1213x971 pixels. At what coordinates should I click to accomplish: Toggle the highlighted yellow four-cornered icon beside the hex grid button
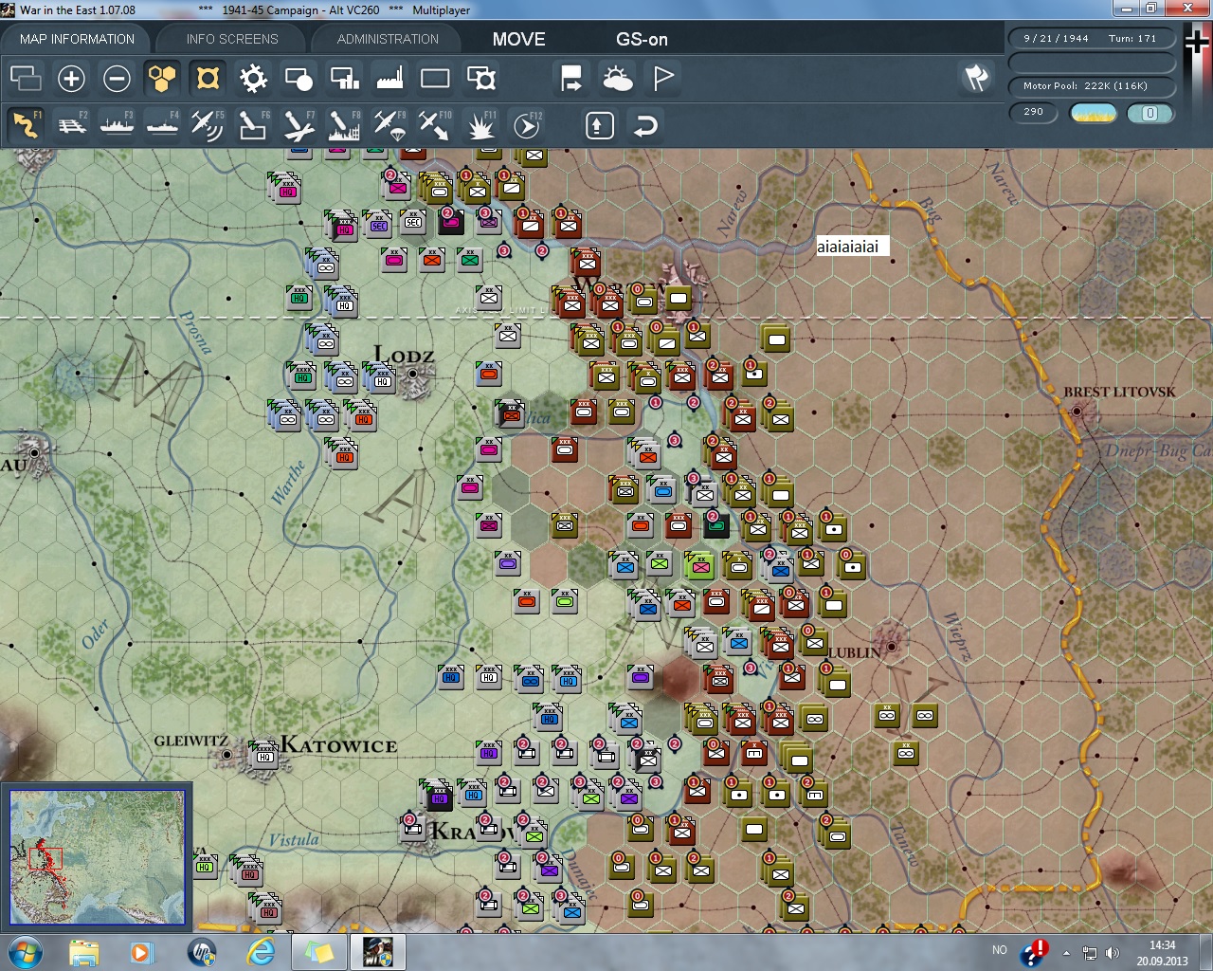point(208,78)
